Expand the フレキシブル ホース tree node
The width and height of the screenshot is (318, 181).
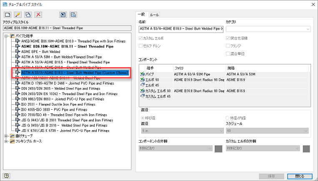coord(6,141)
